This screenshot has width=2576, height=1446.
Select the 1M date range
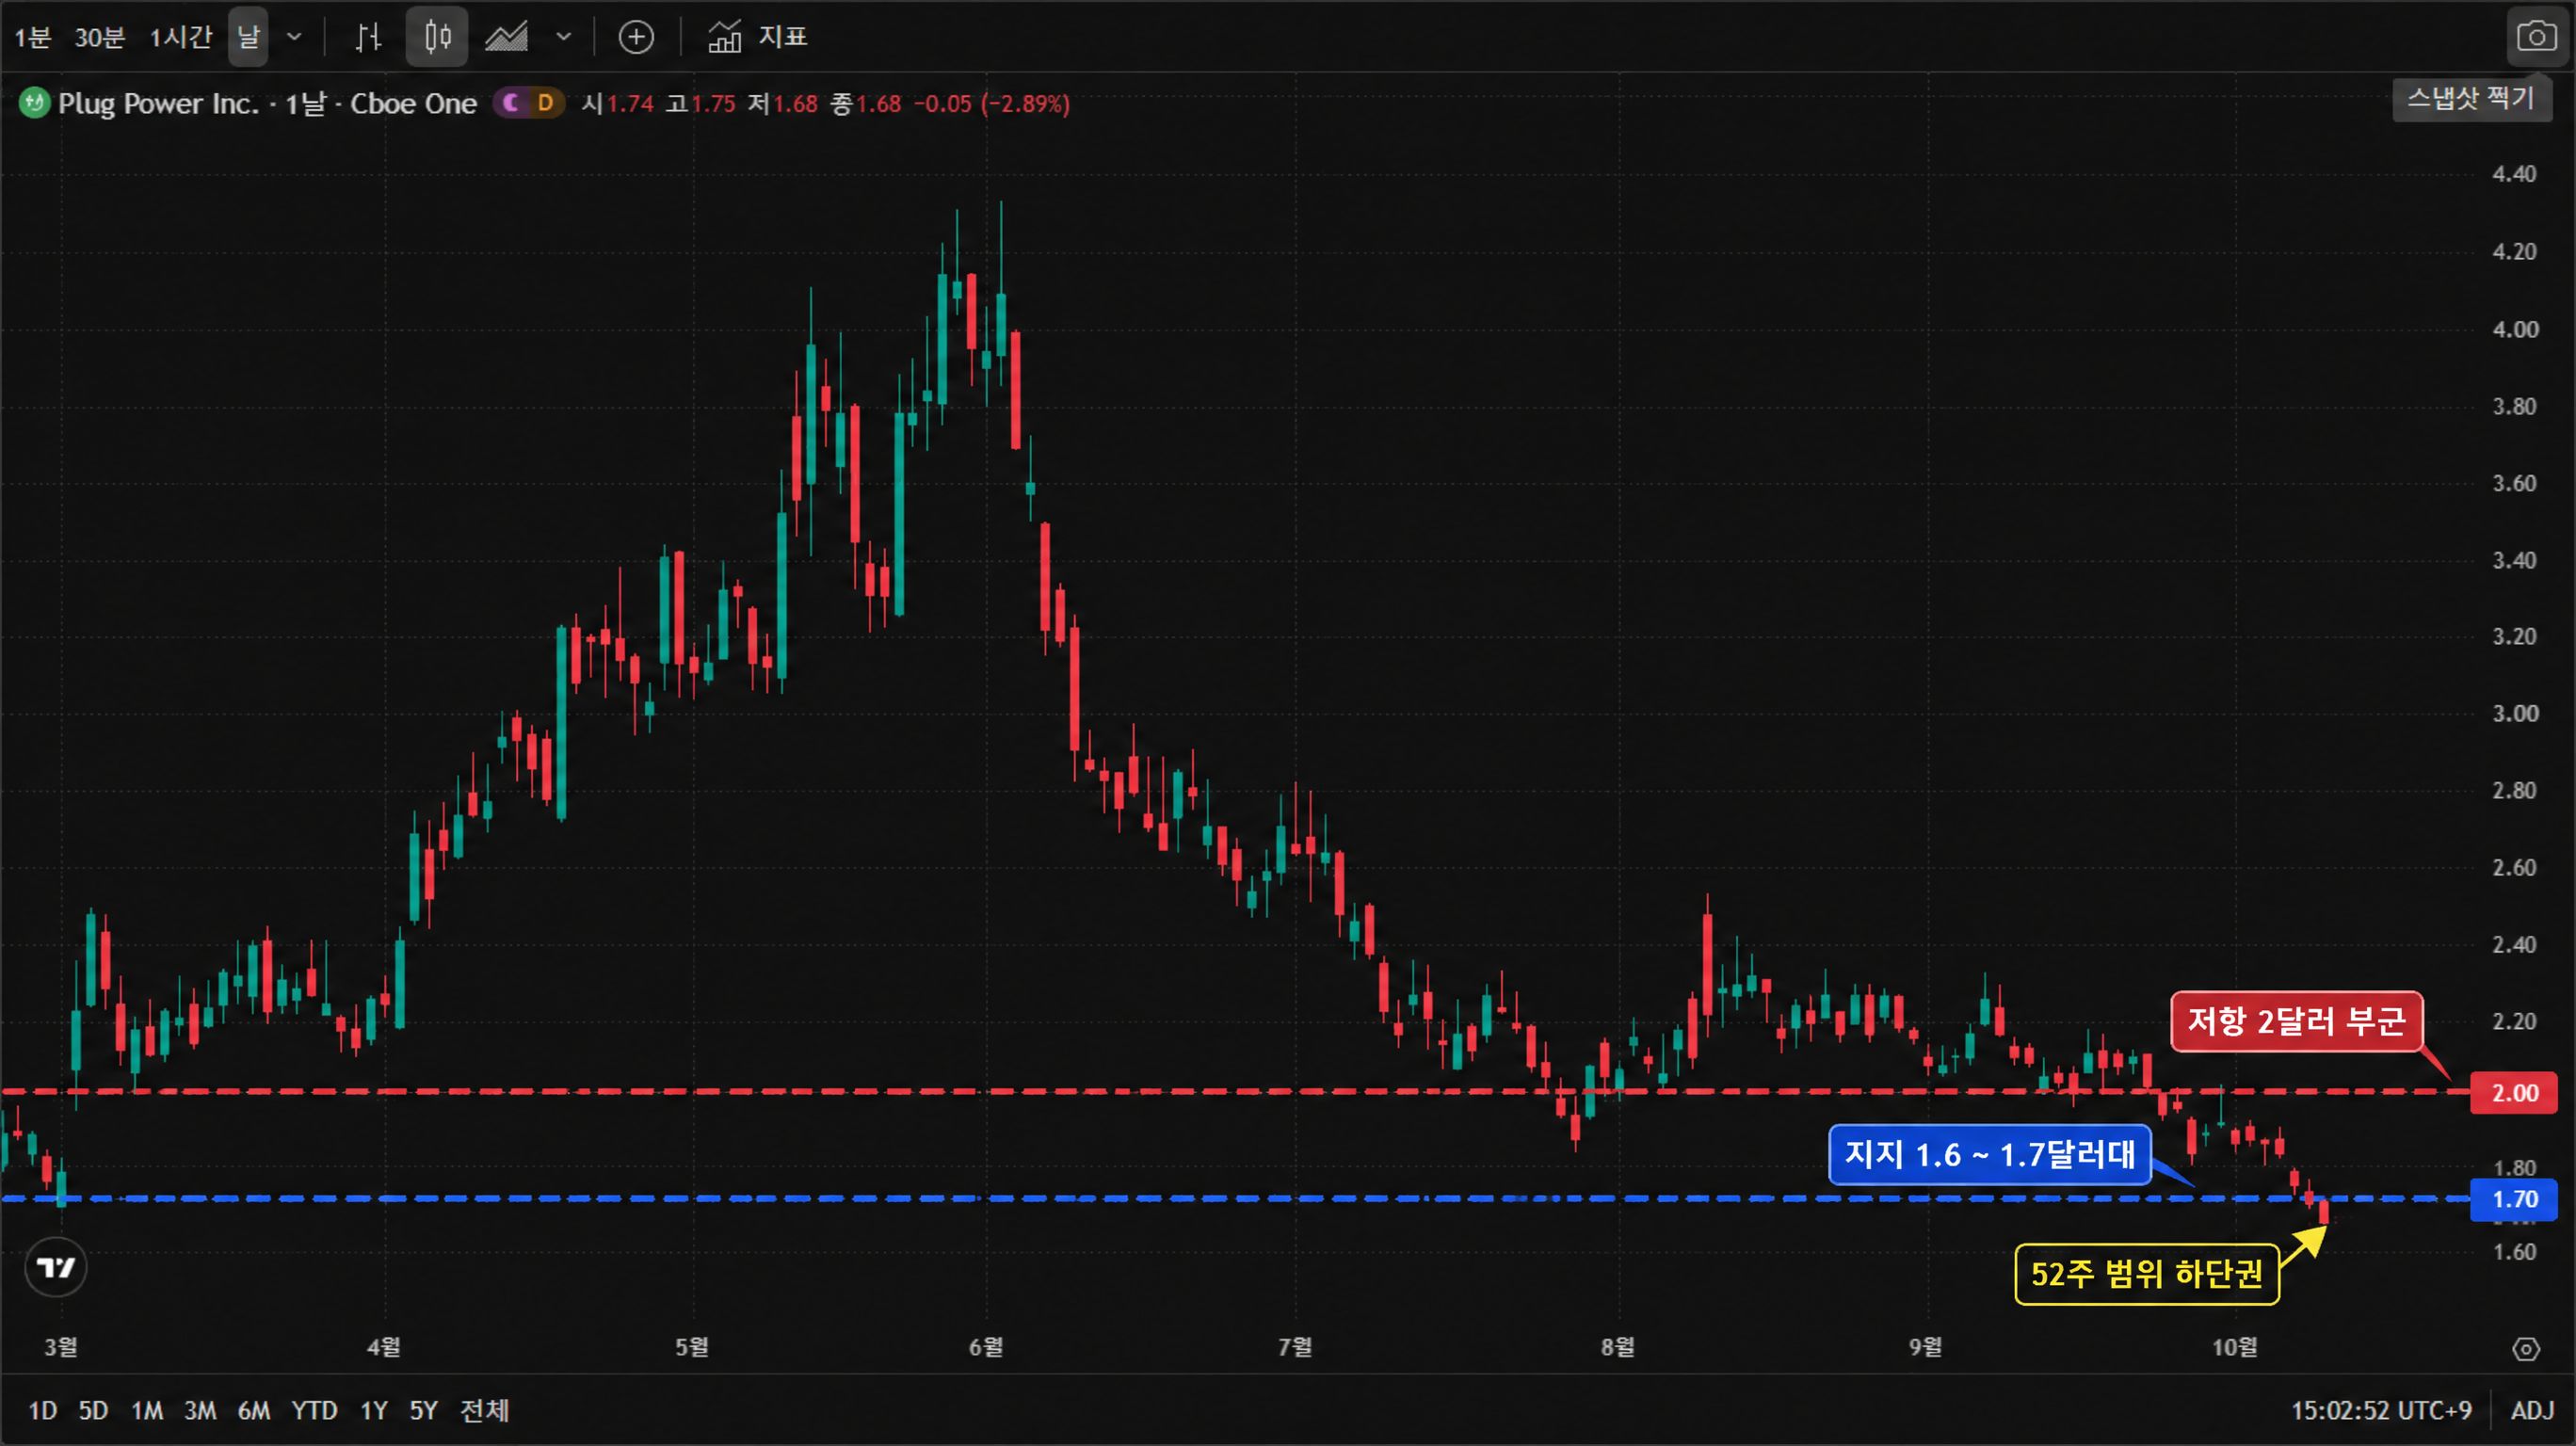(x=147, y=1411)
